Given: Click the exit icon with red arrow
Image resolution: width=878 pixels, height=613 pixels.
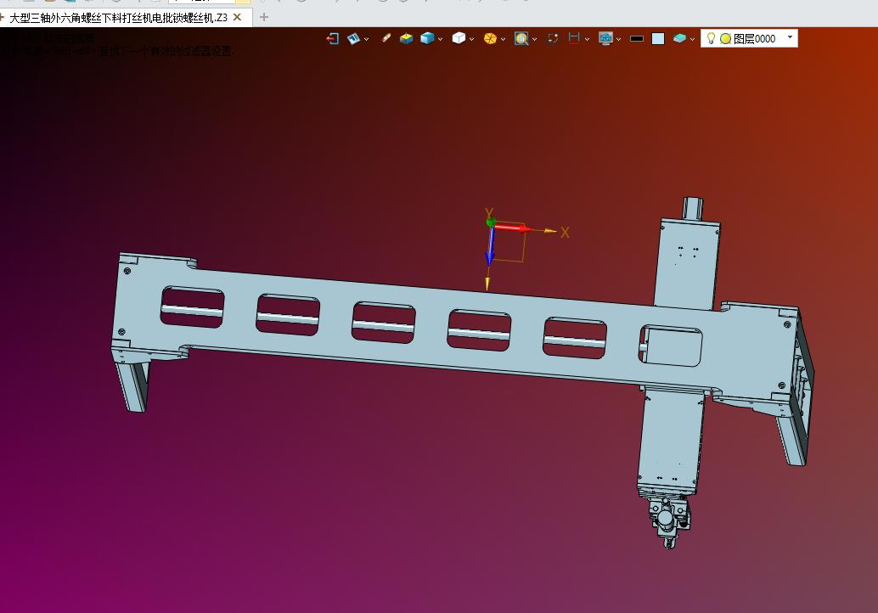Looking at the screenshot, I should [333, 38].
